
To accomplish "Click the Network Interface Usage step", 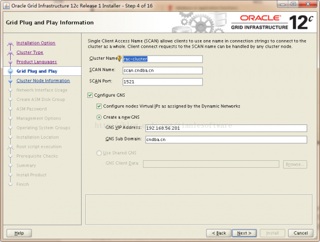I will pyautogui.click(x=42, y=90).
